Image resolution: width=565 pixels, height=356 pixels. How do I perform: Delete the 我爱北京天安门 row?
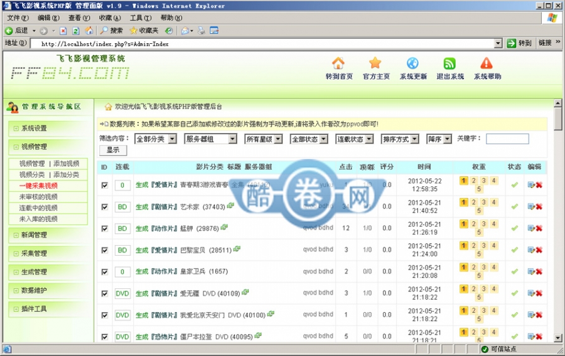(539, 315)
